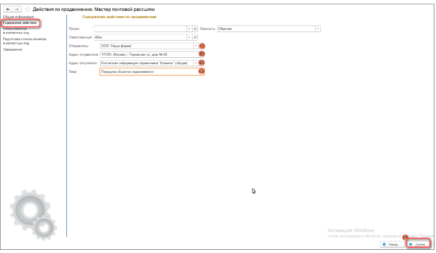Open Общая информация wizard step

click(x=18, y=17)
